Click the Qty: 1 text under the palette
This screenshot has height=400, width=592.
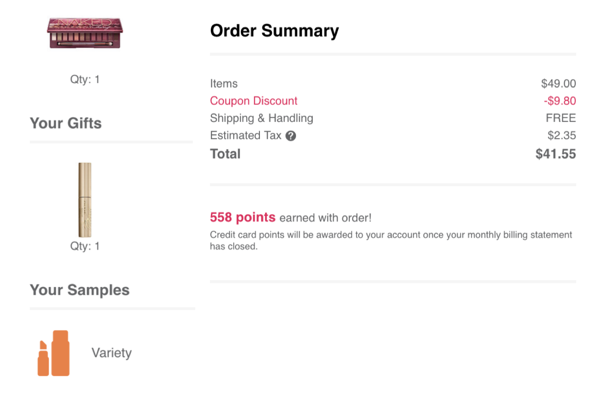tap(85, 79)
